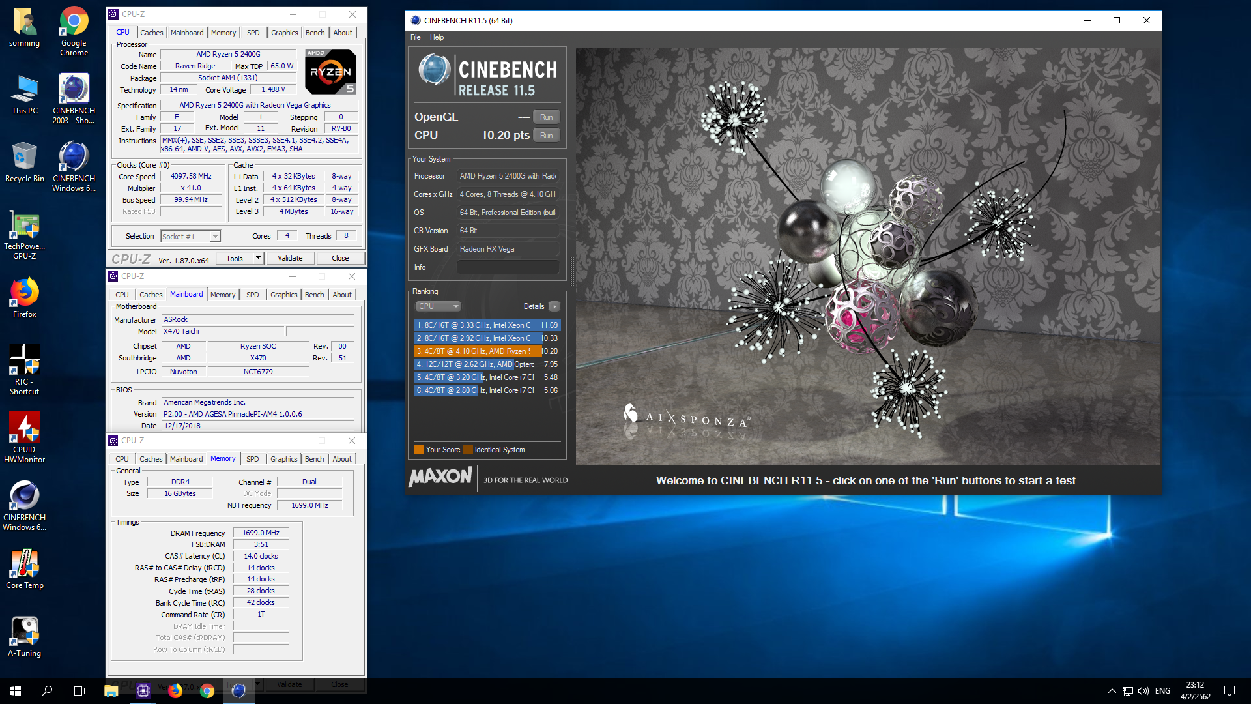Select CINEBENCH 2003 shortcut icon

click(x=74, y=99)
